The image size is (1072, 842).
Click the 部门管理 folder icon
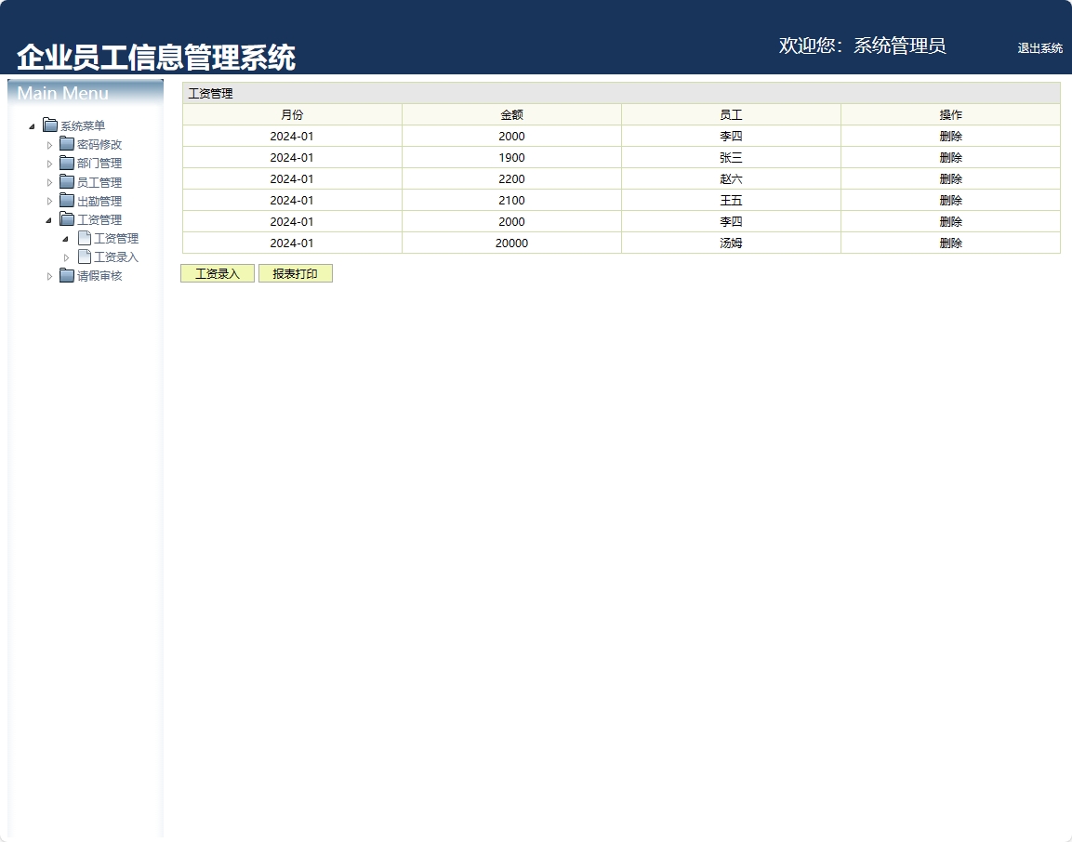(x=67, y=162)
